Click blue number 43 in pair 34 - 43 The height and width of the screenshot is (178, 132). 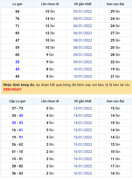[x=21, y=116]
